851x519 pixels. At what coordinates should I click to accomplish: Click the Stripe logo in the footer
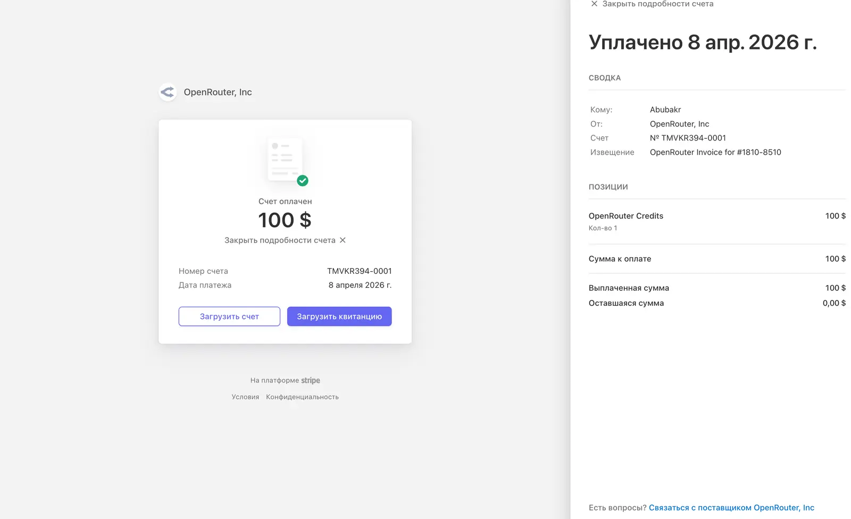coord(311,380)
